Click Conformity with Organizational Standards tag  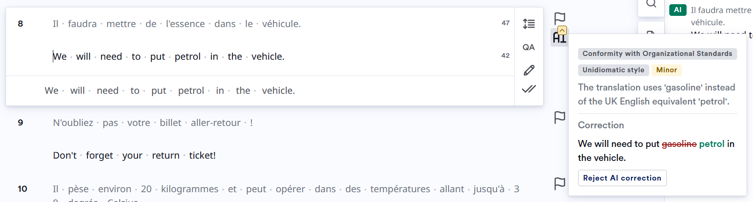[657, 54]
